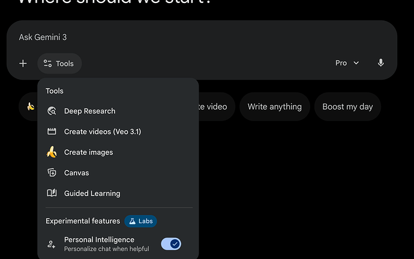Viewport: 414px width, 259px height.
Task: Click the Deep Research icon
Action: pos(52,111)
